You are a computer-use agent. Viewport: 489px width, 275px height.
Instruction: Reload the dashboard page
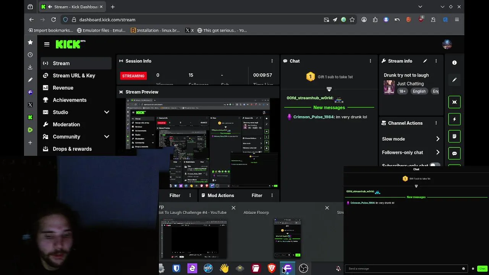(53, 19)
